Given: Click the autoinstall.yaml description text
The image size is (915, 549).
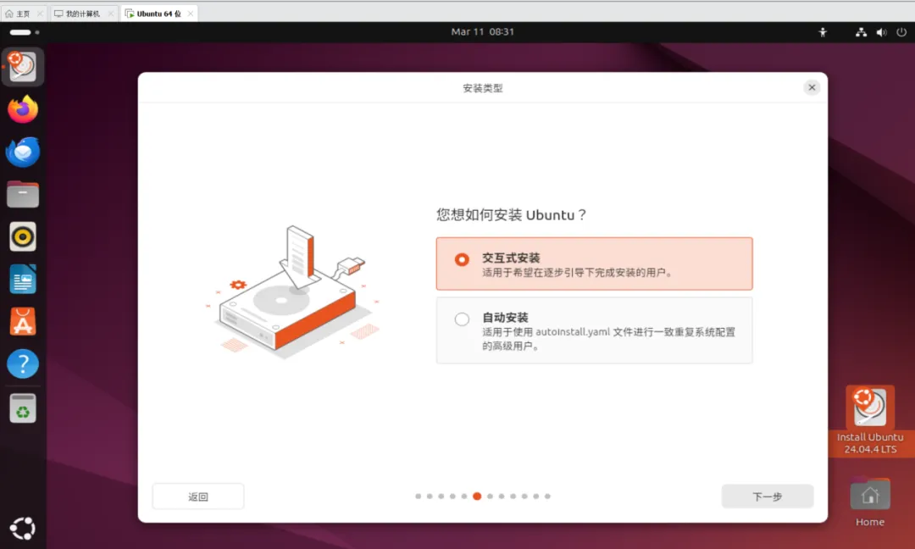Looking at the screenshot, I should tap(608, 339).
